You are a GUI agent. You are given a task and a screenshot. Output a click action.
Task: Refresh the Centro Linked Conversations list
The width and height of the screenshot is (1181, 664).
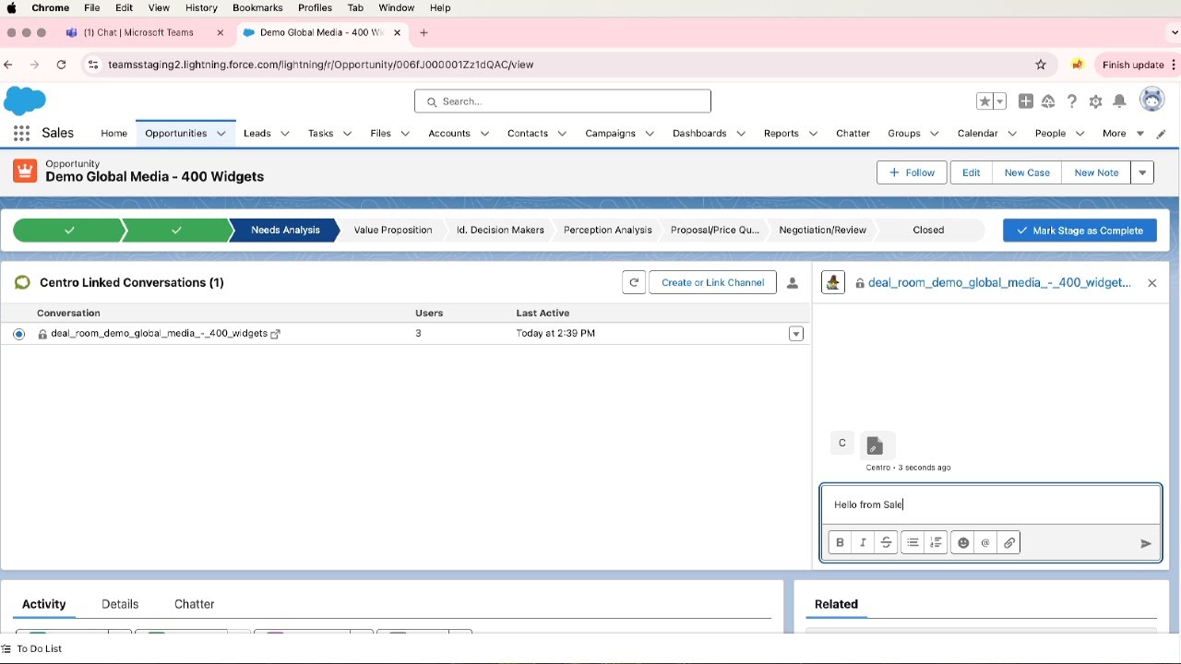(x=633, y=283)
